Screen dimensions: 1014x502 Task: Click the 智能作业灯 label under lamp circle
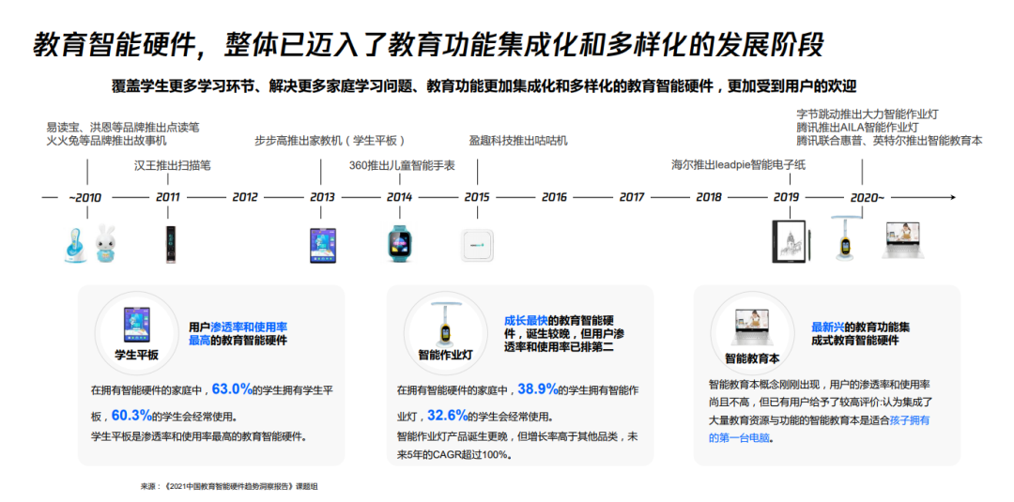point(446,356)
